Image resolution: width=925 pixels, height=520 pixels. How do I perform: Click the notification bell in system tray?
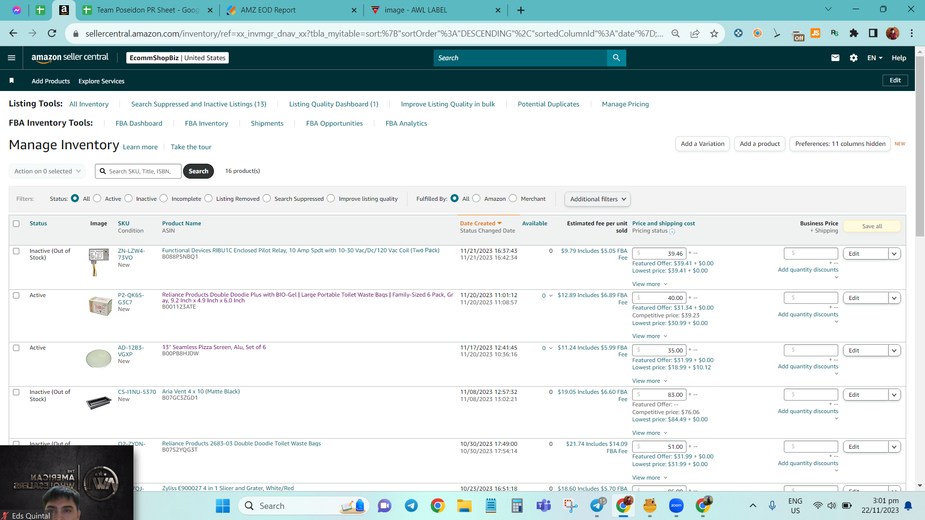(x=908, y=506)
